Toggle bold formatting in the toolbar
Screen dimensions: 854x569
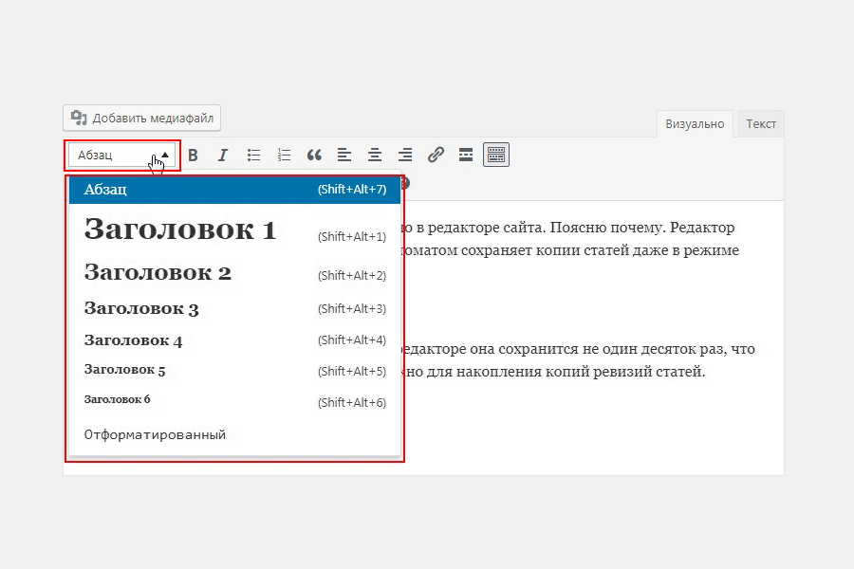tap(193, 155)
